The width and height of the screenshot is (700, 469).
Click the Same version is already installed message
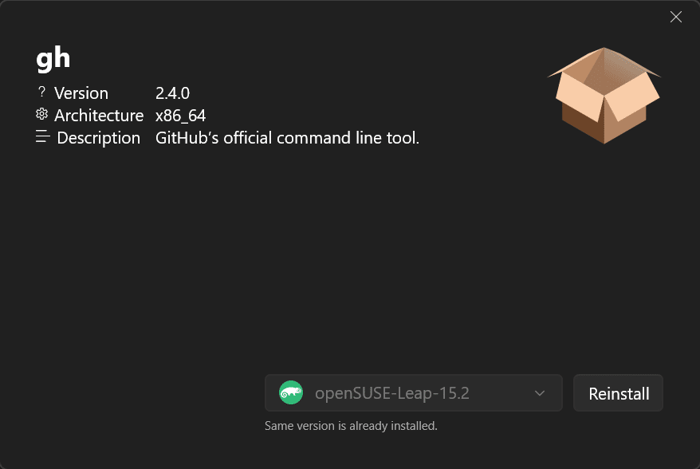coord(349,425)
